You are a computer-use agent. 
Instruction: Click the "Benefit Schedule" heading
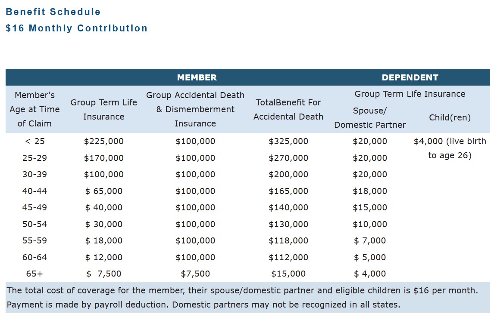[x=53, y=12]
